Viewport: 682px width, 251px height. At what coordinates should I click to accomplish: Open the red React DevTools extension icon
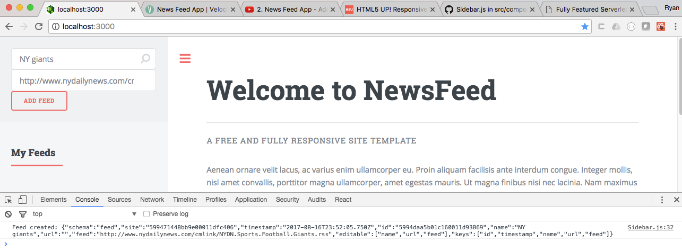661,26
